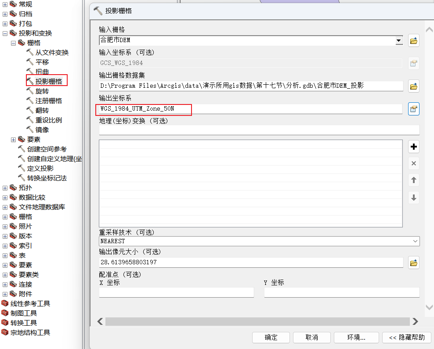Browse for input raster folder icon
434x349 pixels.
[x=413, y=41]
